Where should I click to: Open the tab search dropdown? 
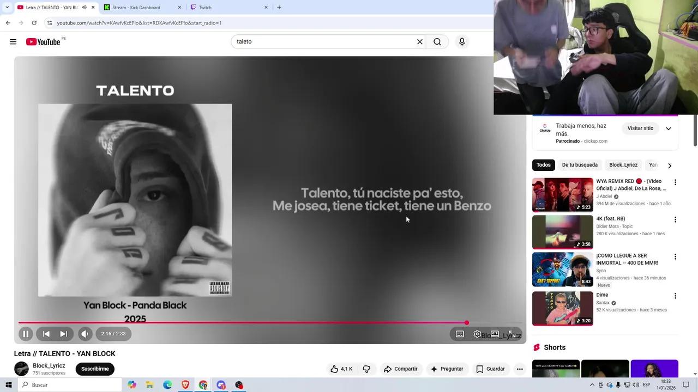tap(7, 8)
